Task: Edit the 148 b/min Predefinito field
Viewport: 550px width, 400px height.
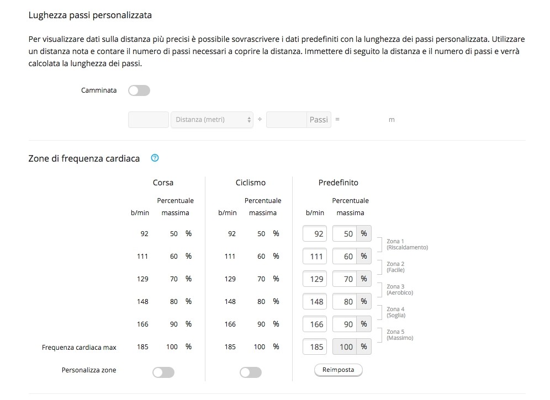Action: point(315,301)
